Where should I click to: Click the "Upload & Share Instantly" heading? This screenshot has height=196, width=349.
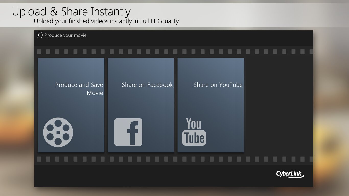tap(71, 11)
